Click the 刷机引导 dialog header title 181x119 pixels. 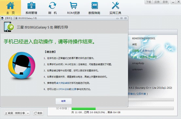pyautogui.click(x=42, y=27)
